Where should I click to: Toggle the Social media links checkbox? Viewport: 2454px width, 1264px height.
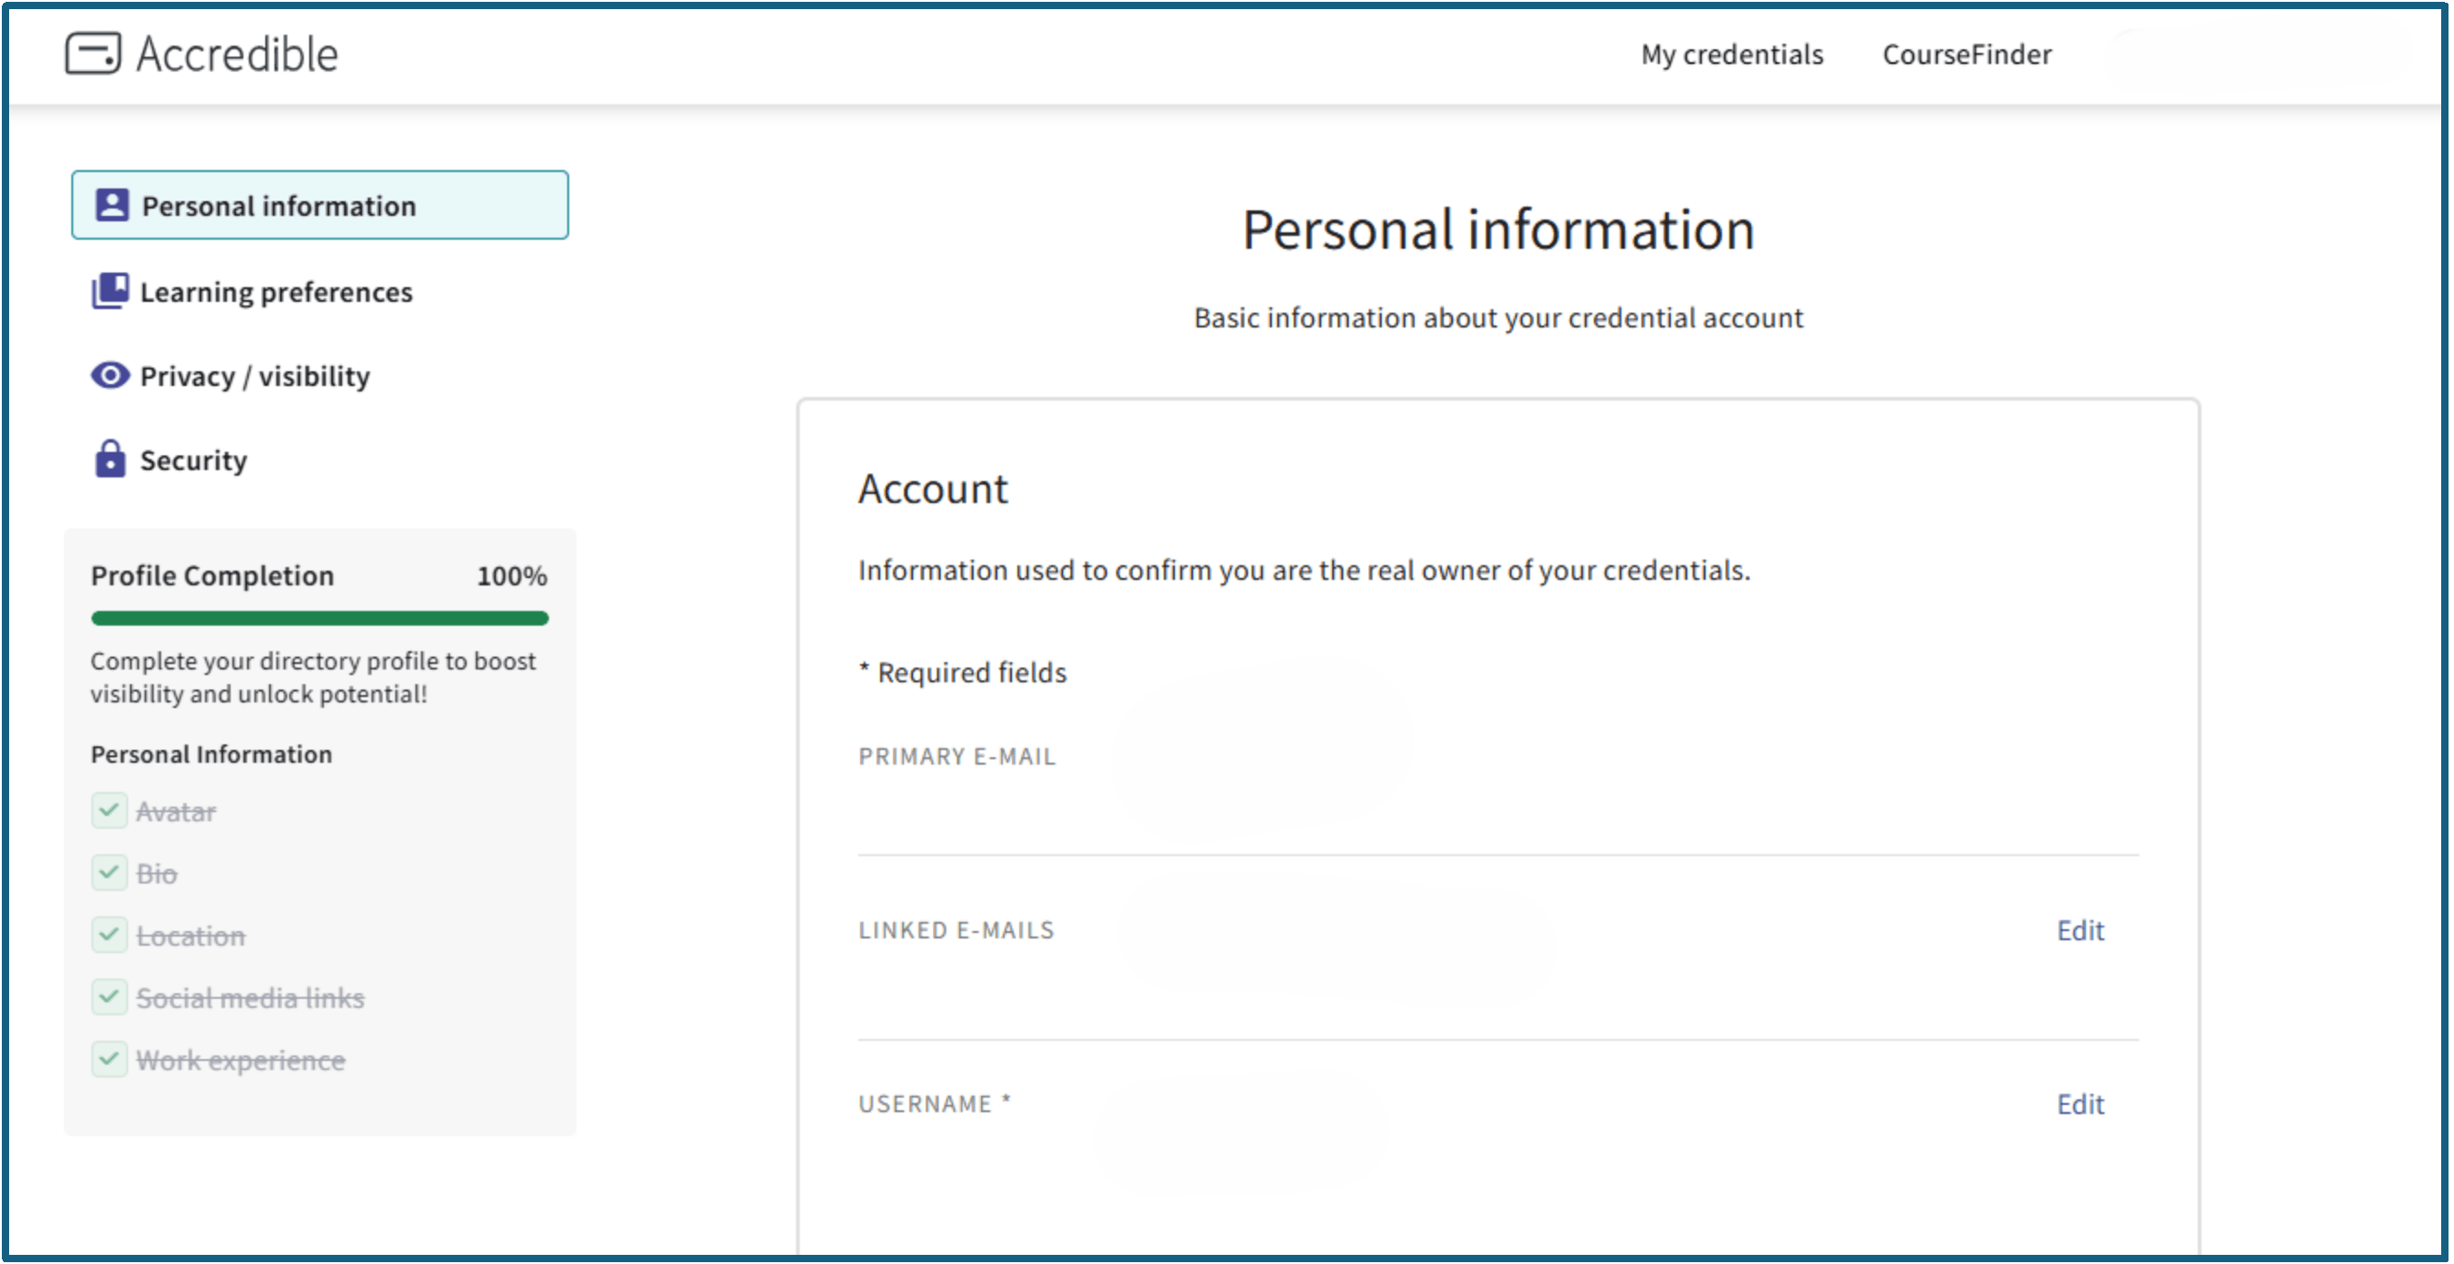click(110, 997)
